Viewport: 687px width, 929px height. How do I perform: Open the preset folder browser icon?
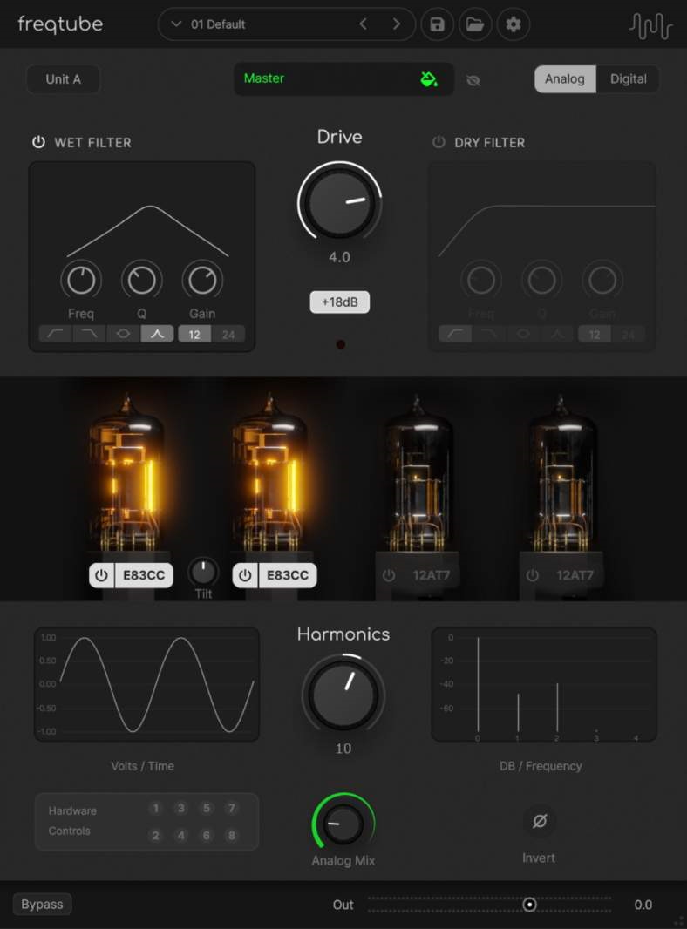click(475, 24)
